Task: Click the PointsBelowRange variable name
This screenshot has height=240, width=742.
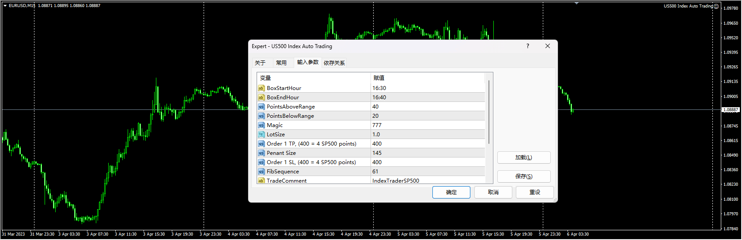Action: [290, 116]
